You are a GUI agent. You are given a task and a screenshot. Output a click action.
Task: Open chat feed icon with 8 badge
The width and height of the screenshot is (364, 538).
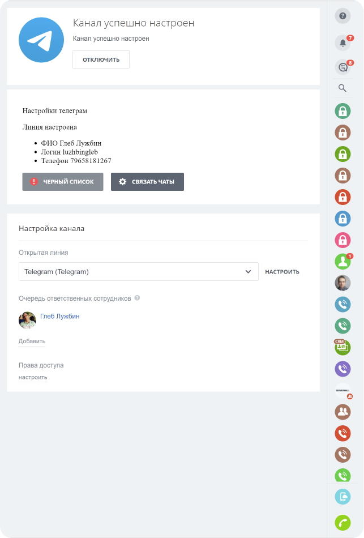click(x=342, y=67)
